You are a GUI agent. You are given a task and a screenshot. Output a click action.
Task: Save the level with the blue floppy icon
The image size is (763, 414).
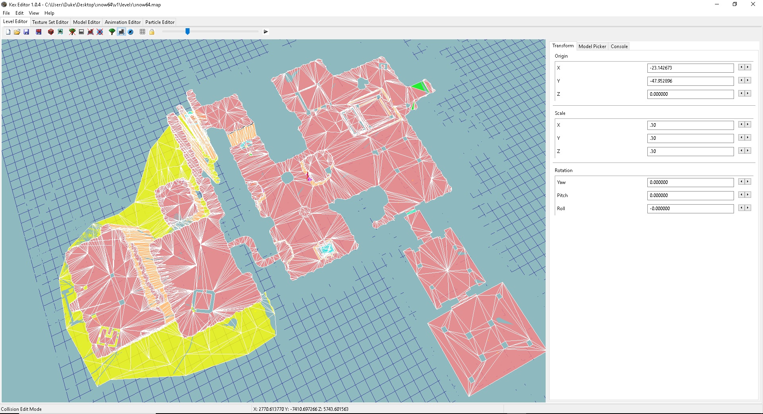pyautogui.click(x=26, y=32)
